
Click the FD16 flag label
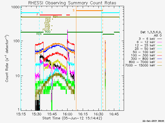pos(46,30)
